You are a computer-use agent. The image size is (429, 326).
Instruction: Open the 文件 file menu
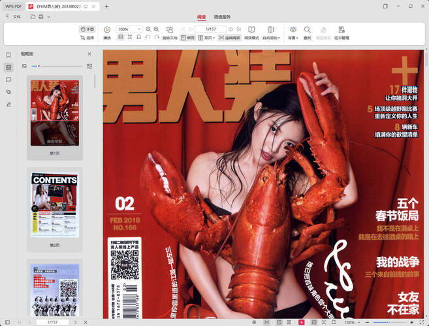(x=13, y=16)
